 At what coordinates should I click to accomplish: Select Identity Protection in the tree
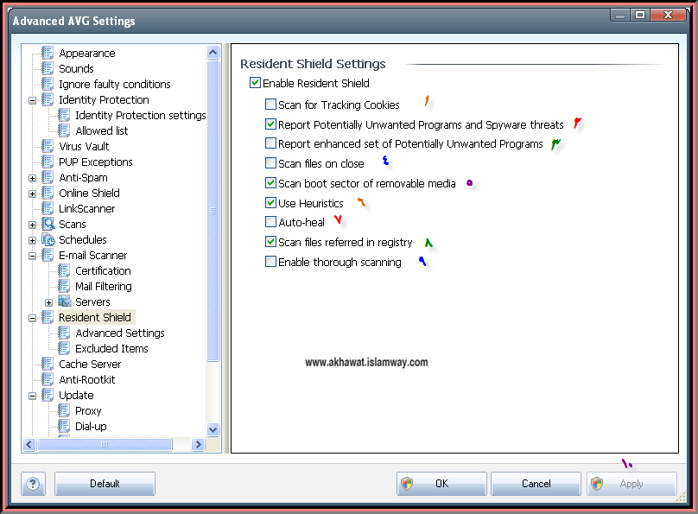(104, 99)
